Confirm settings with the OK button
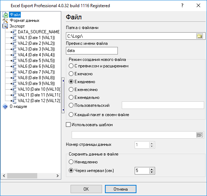 [86, 189]
